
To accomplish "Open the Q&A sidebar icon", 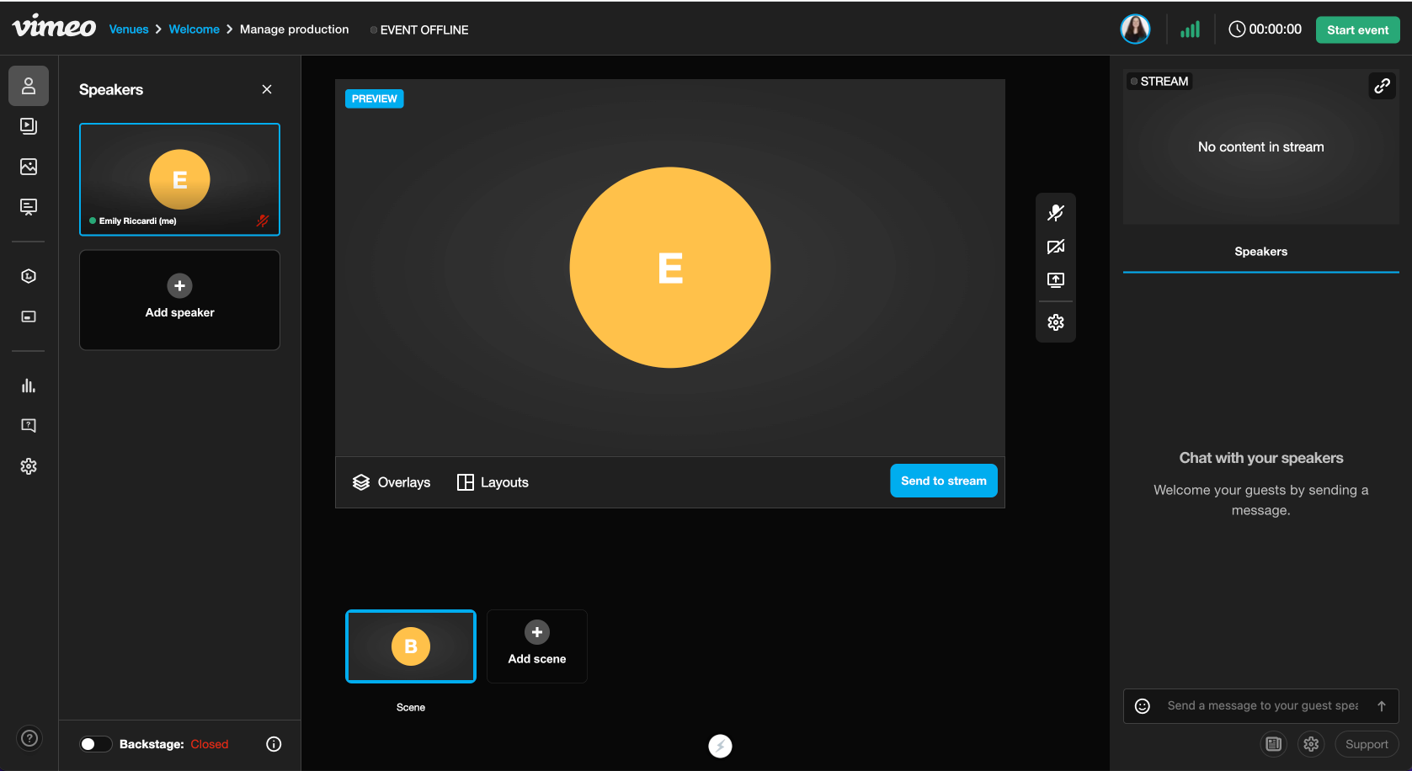I will click(x=29, y=426).
